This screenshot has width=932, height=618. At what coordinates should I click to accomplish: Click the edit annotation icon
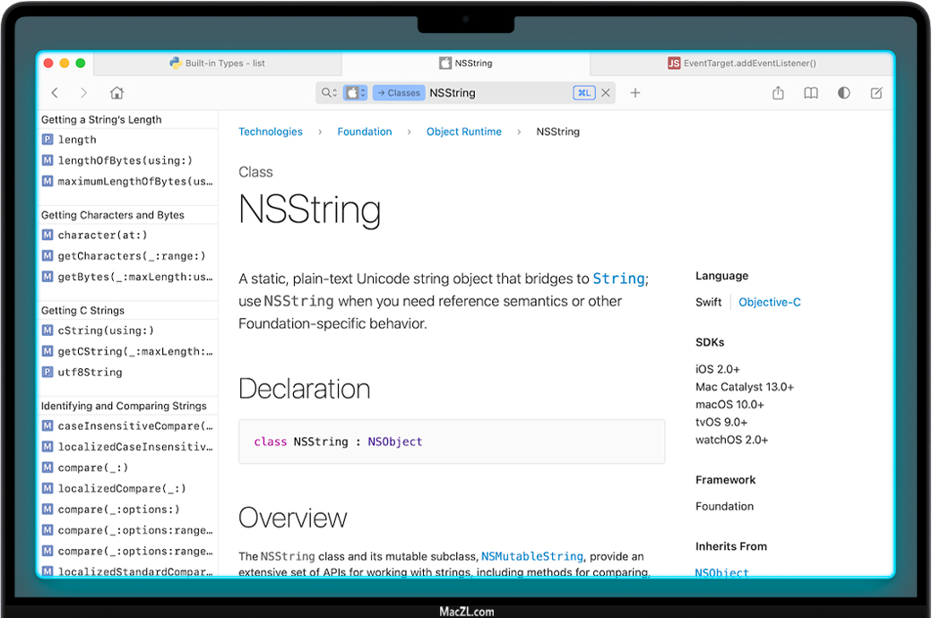pos(876,93)
